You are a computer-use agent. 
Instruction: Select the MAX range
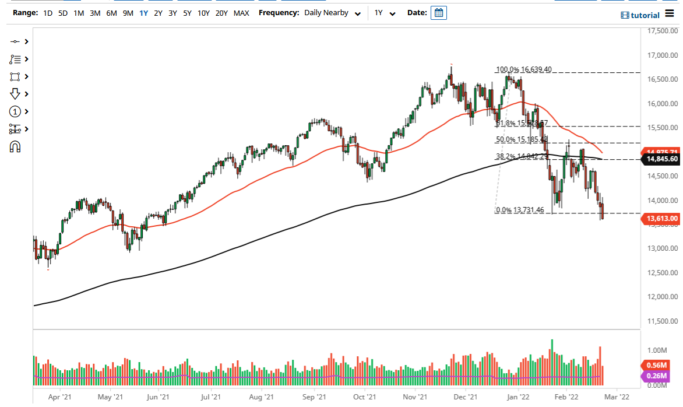click(241, 12)
